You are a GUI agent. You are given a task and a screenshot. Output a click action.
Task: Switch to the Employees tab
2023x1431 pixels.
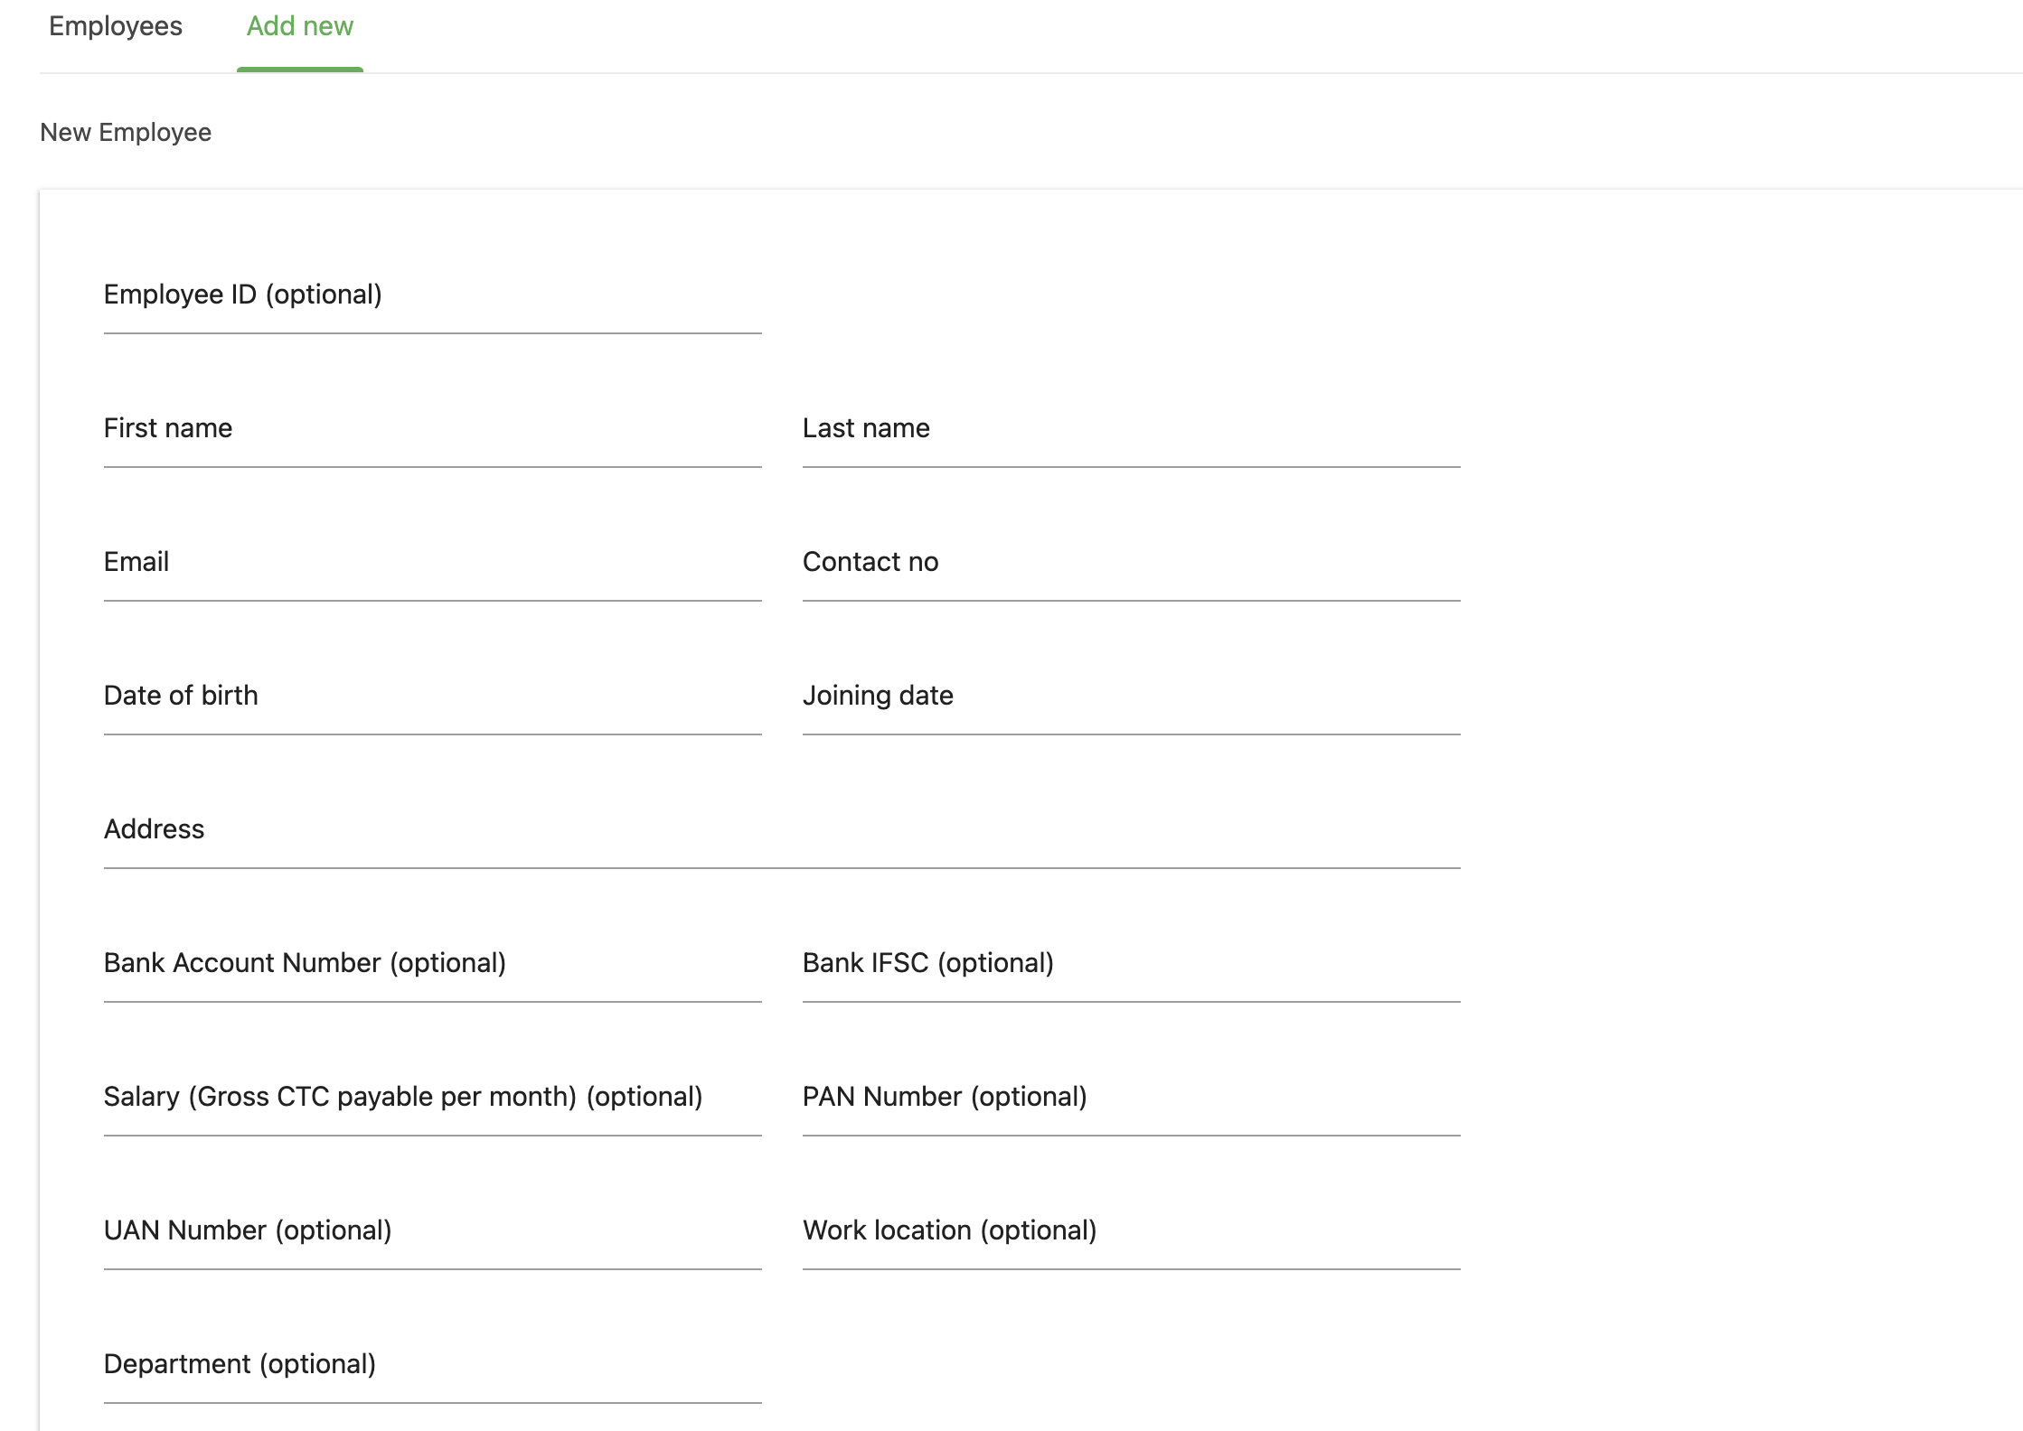[x=116, y=27]
